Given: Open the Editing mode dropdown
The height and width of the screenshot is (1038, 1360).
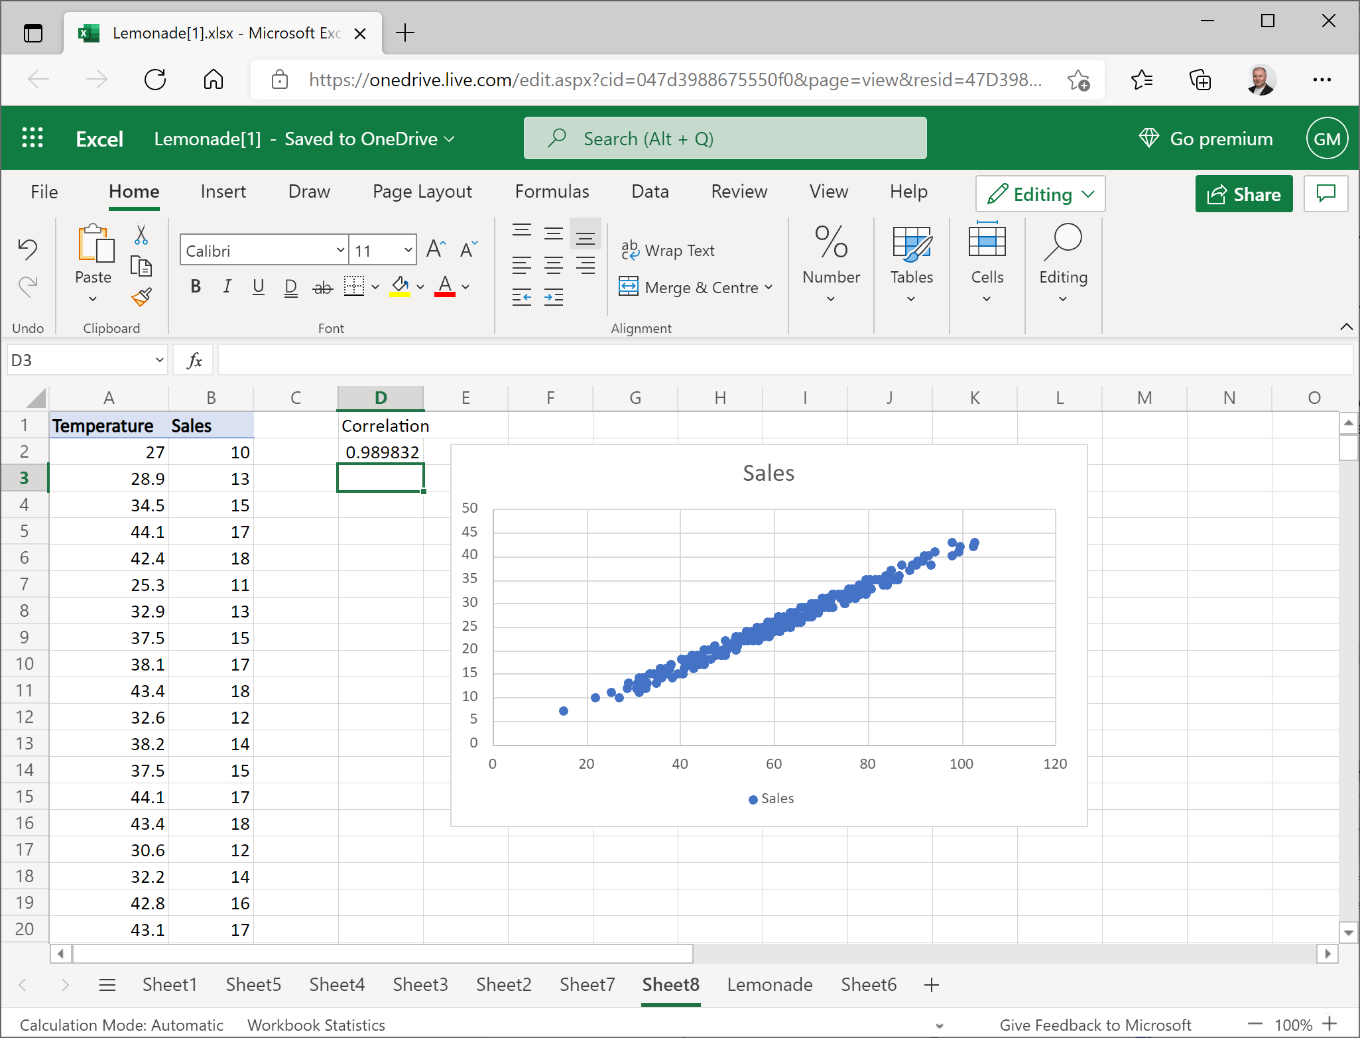Looking at the screenshot, I should [1087, 194].
